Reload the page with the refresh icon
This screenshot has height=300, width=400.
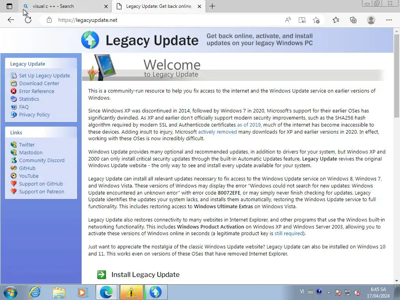click(x=28, y=20)
